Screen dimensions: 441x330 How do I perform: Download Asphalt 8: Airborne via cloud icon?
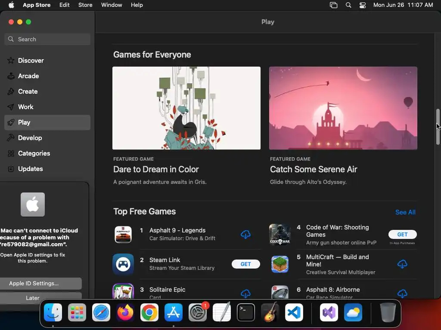point(402,293)
